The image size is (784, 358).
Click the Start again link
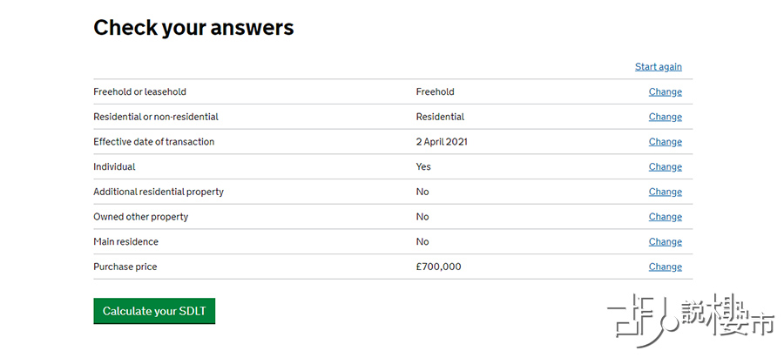(x=658, y=66)
